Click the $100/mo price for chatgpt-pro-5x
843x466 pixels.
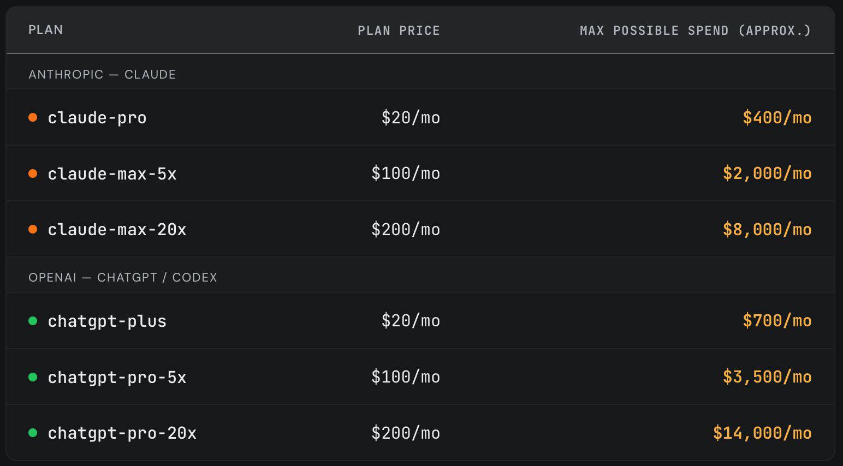(406, 377)
